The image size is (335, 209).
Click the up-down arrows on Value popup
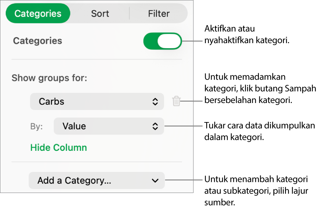155,126
